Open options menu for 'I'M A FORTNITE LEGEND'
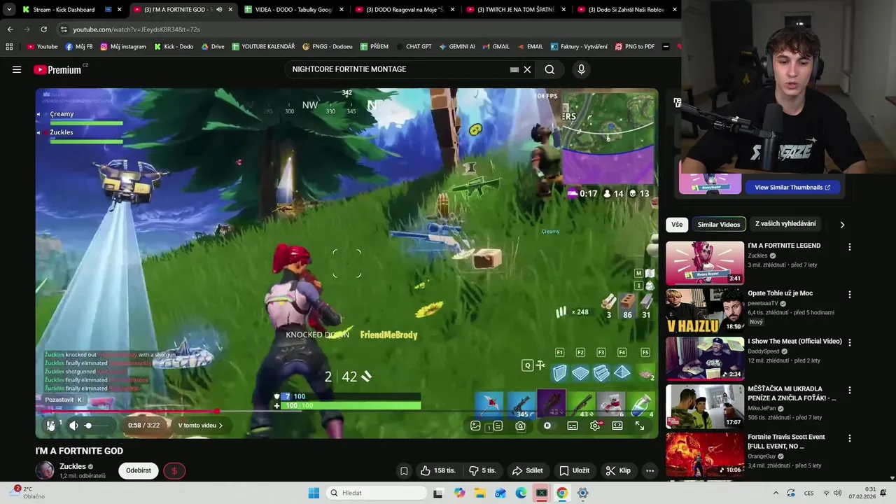This screenshot has width=896, height=504. tap(849, 247)
